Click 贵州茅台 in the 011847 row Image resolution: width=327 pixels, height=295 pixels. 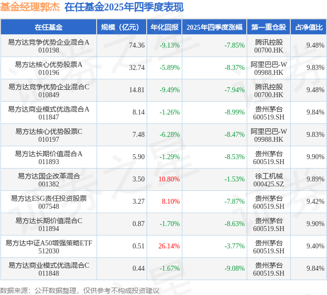269,109
